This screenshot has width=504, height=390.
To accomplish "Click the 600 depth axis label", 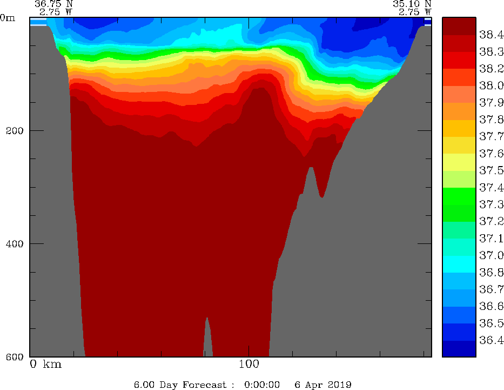I will tap(14, 357).
